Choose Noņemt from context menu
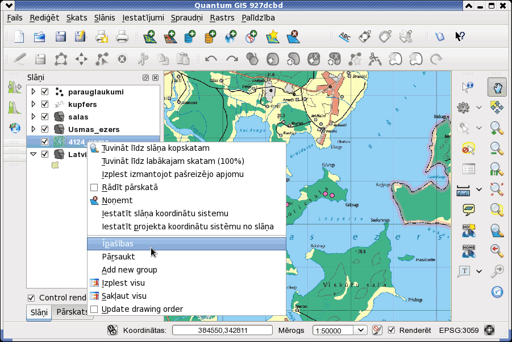Viewport: 512px width, 342px height. (x=186, y=200)
